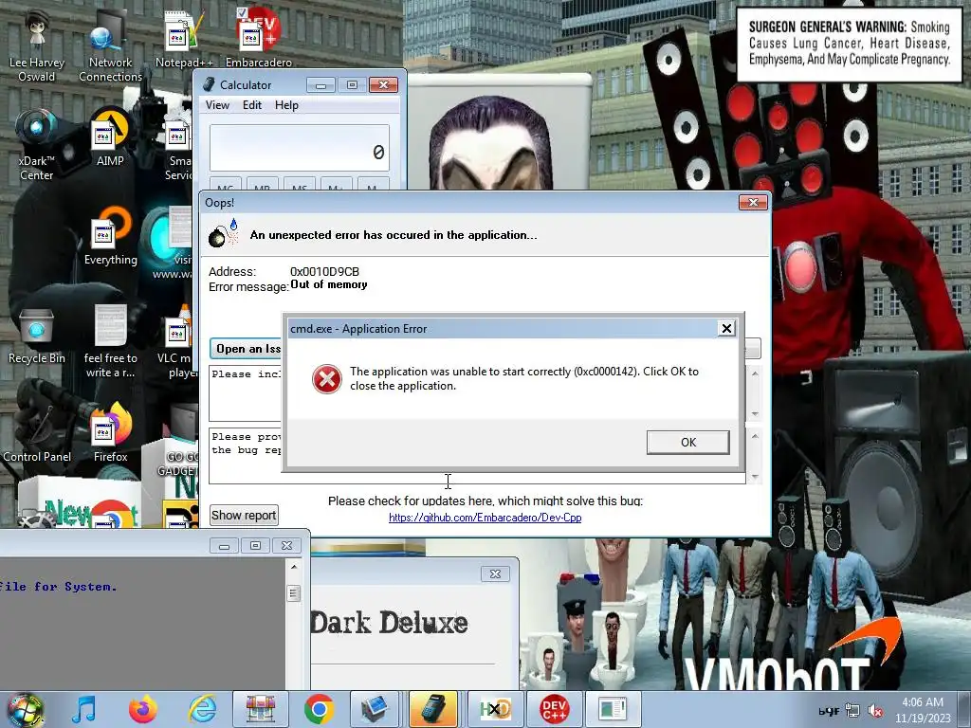Click the muted volume tray icon
971x728 pixels.
tap(875, 711)
